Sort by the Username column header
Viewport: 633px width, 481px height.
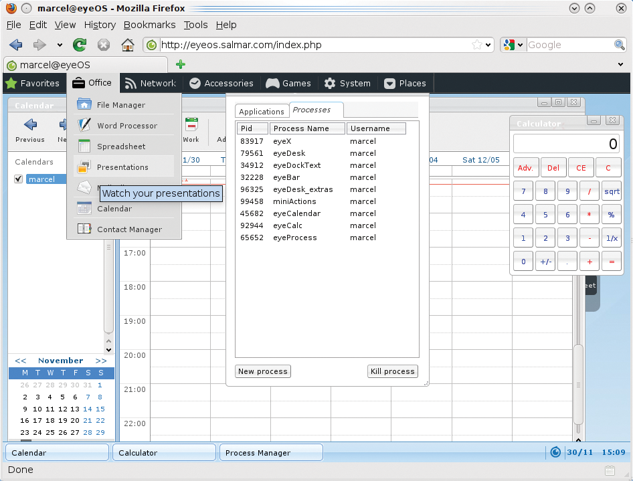coord(376,128)
